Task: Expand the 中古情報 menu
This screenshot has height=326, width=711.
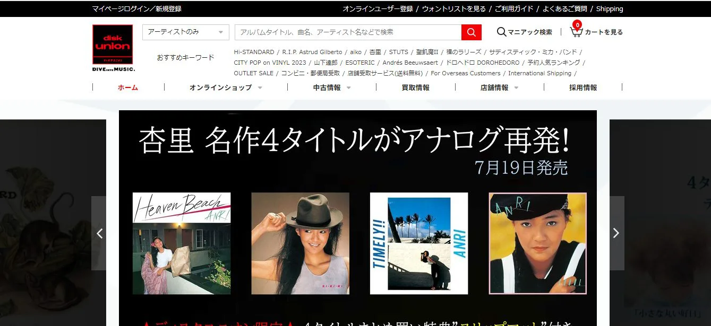Action: point(332,87)
